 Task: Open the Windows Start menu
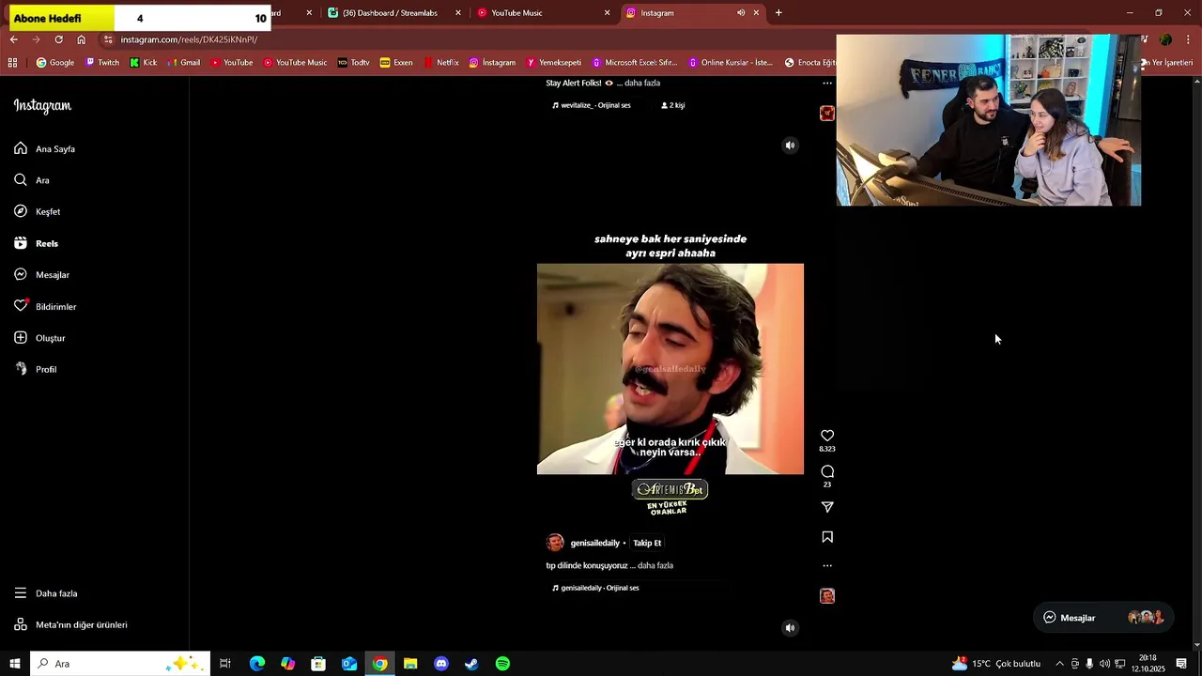pos(15,664)
